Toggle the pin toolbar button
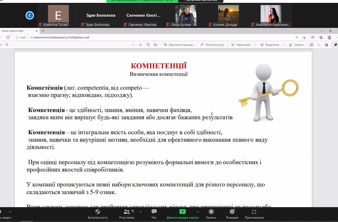This screenshot has height=222, width=338. pos(336,45)
